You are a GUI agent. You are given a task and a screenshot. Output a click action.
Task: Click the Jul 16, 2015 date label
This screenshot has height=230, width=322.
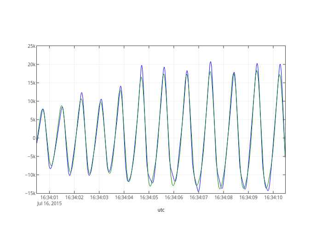click(49, 203)
